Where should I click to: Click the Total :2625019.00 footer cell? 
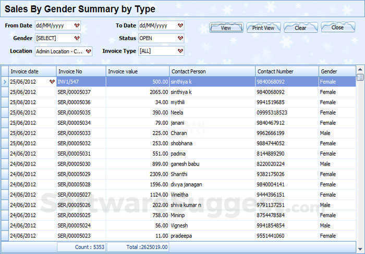pyautogui.click(x=138, y=247)
